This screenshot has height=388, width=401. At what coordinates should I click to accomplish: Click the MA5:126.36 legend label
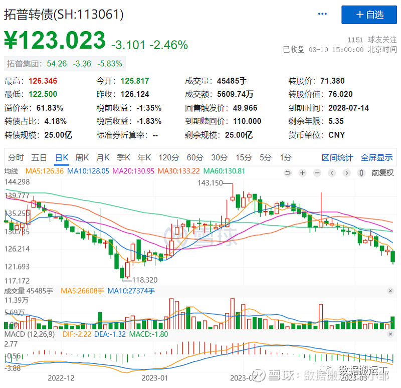(x=45, y=171)
